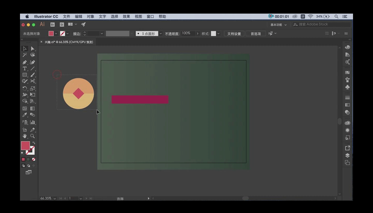373x213 pixels.
Task: Select the Rectangle tool
Action: (x=24, y=75)
